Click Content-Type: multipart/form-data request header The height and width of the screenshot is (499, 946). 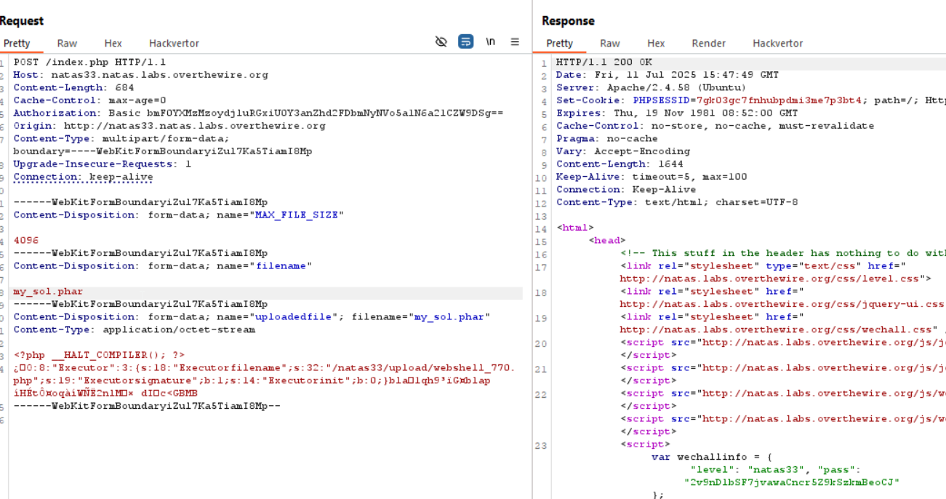(x=121, y=138)
